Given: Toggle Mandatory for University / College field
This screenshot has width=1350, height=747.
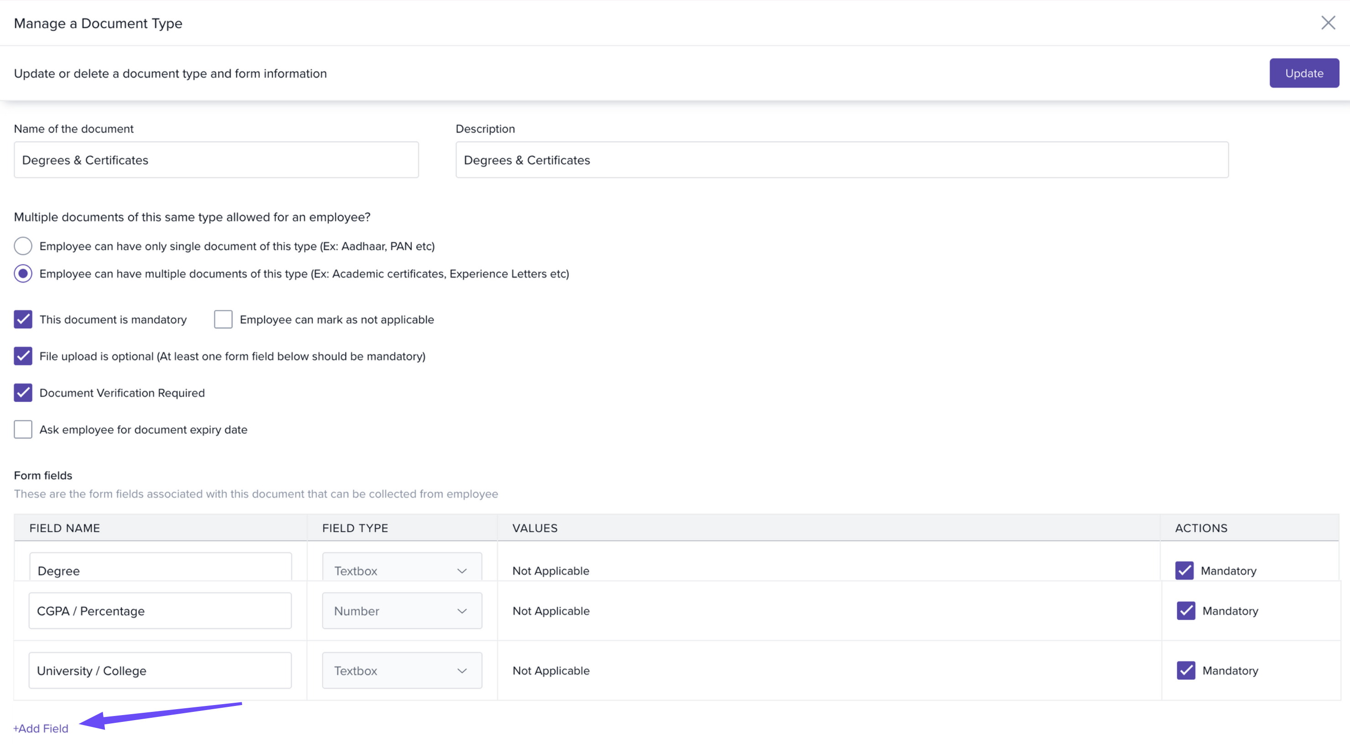Looking at the screenshot, I should click(x=1185, y=670).
